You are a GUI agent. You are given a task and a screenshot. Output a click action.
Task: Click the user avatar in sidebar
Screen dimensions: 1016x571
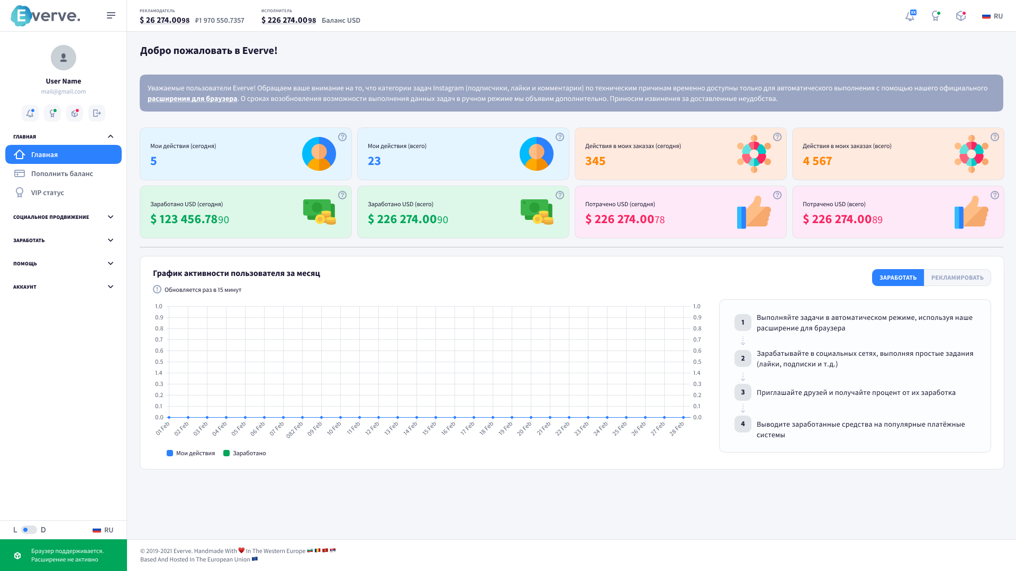click(63, 58)
